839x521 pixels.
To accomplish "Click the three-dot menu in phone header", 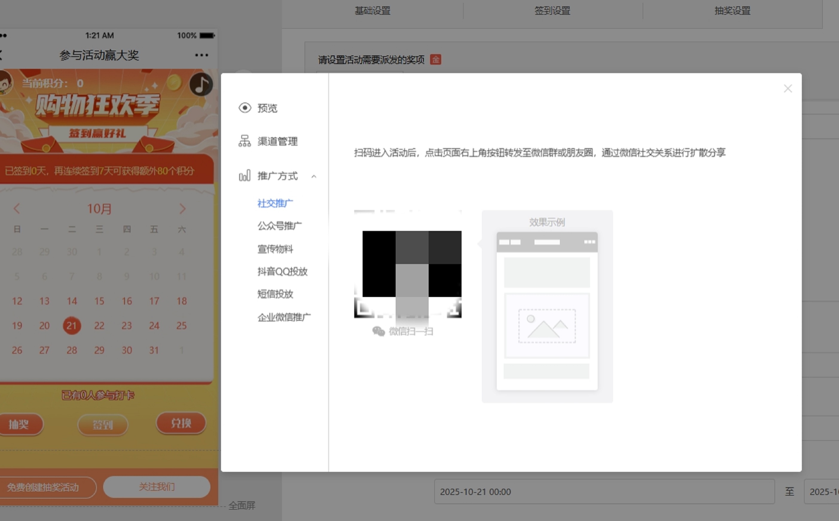I will [201, 55].
